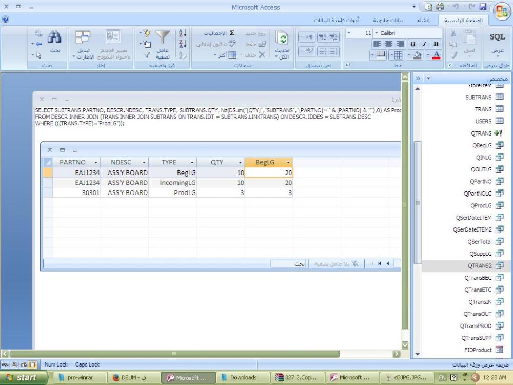The height and width of the screenshot is (385, 513).
Task: Toggle Underline formatting
Action: coord(413,44)
